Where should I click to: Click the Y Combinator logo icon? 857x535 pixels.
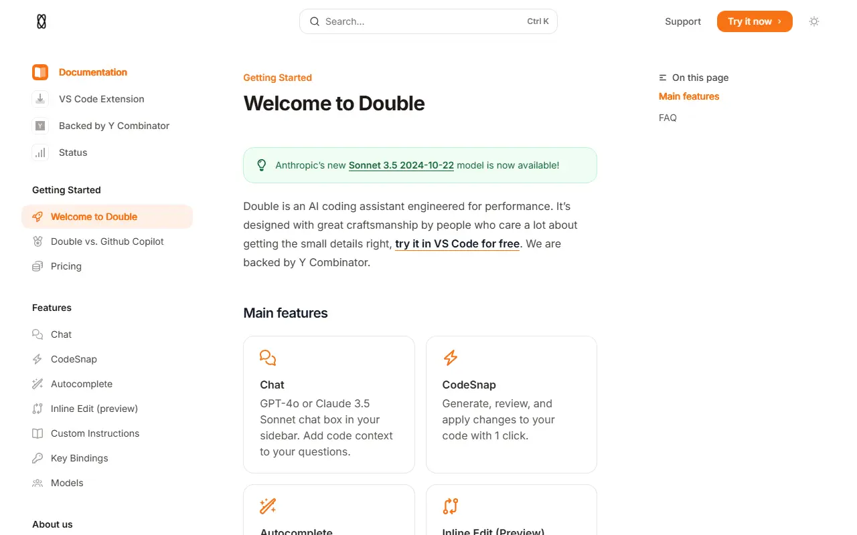(40, 126)
